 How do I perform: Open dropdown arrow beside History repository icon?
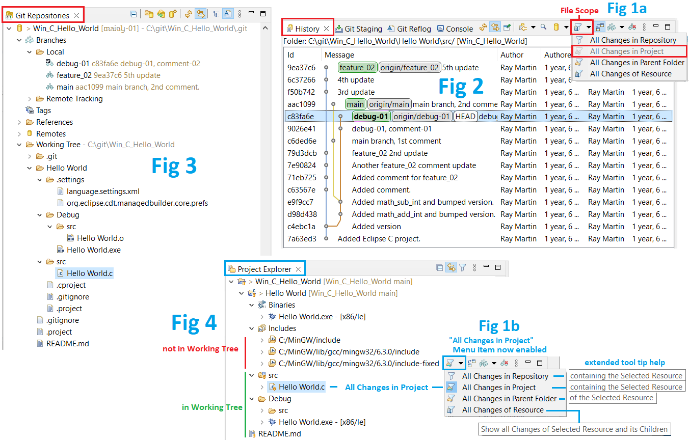point(566,27)
